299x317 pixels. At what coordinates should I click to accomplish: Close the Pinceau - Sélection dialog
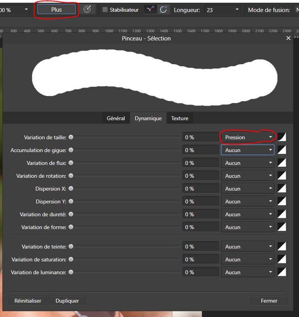point(288,38)
